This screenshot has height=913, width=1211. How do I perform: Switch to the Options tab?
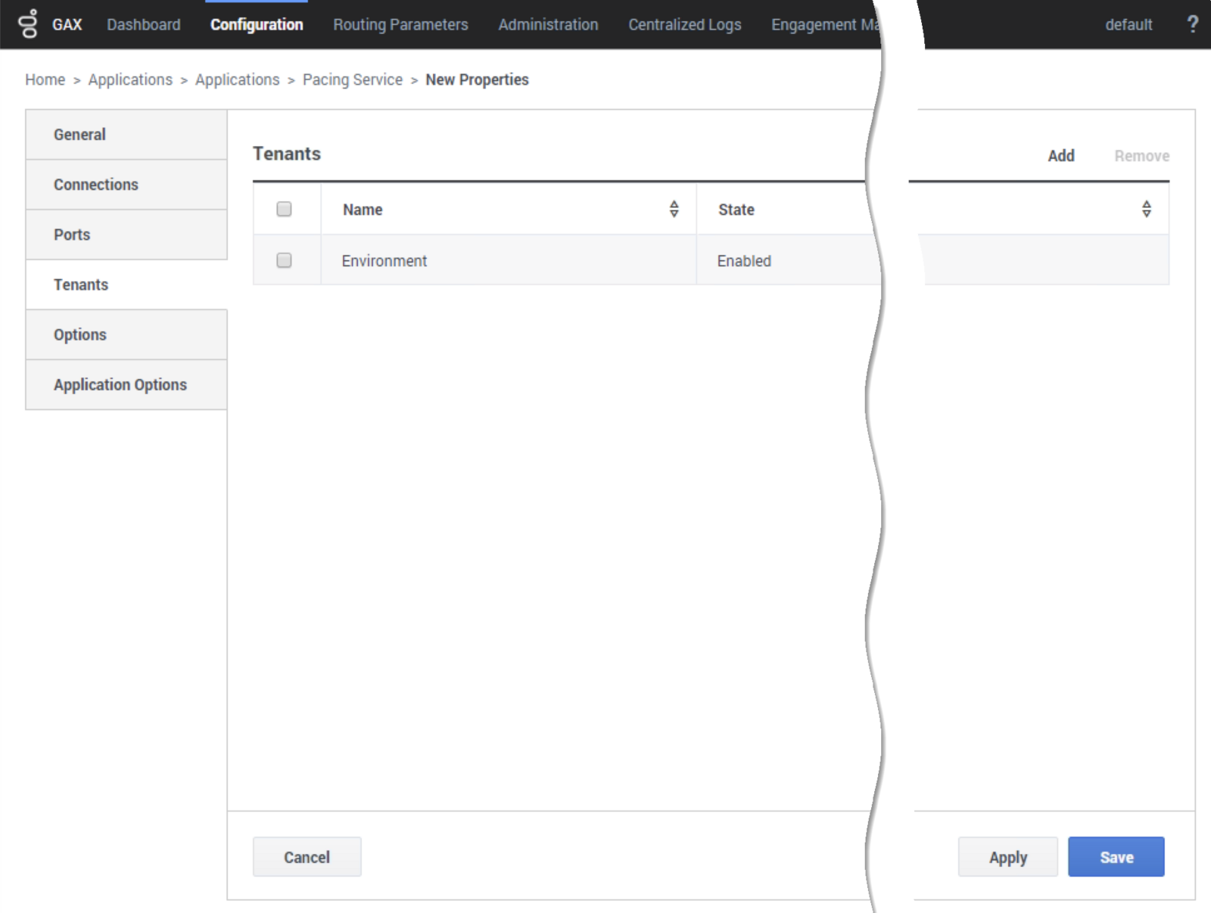(x=126, y=334)
